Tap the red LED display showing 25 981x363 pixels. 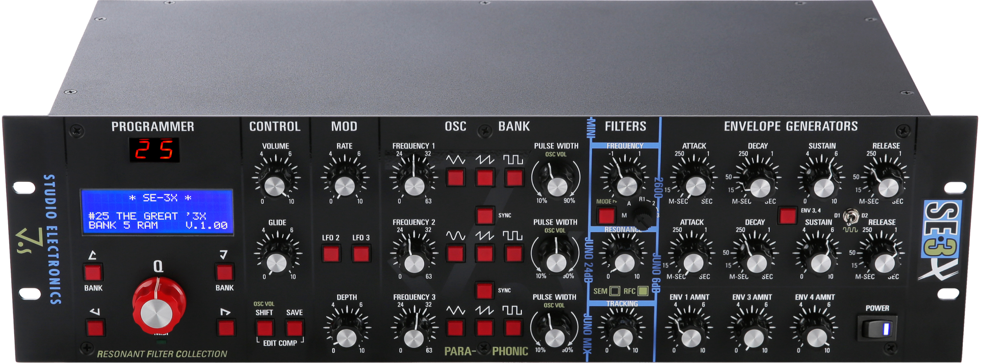(x=154, y=149)
